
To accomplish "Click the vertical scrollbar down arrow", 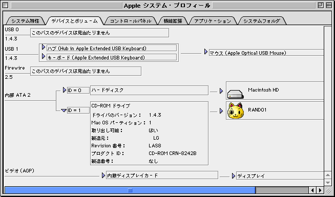I will [327, 183].
